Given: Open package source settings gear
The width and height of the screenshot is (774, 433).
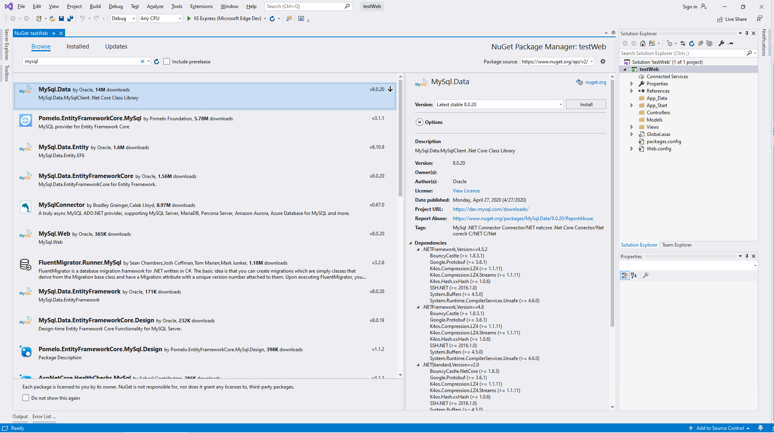Looking at the screenshot, I should coord(603,61).
